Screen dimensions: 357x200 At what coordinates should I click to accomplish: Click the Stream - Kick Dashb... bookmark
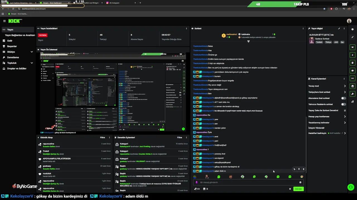(x=18, y=14)
